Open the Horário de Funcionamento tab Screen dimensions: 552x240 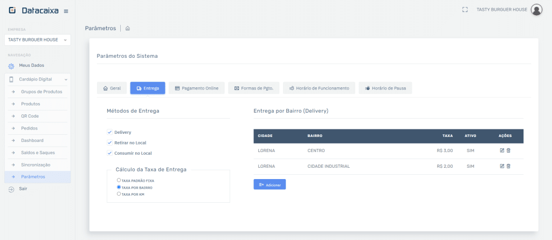319,88
